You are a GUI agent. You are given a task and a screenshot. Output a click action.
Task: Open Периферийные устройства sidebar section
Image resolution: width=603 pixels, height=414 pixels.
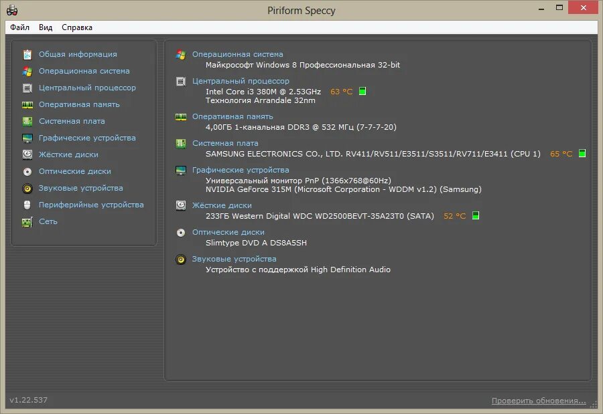point(91,205)
